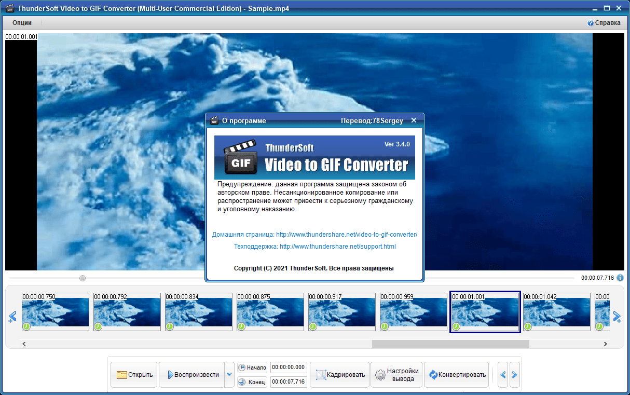630x395 pixels.
Task: Select the frame thumbnail at 00:00:00.750
Action: point(56,312)
